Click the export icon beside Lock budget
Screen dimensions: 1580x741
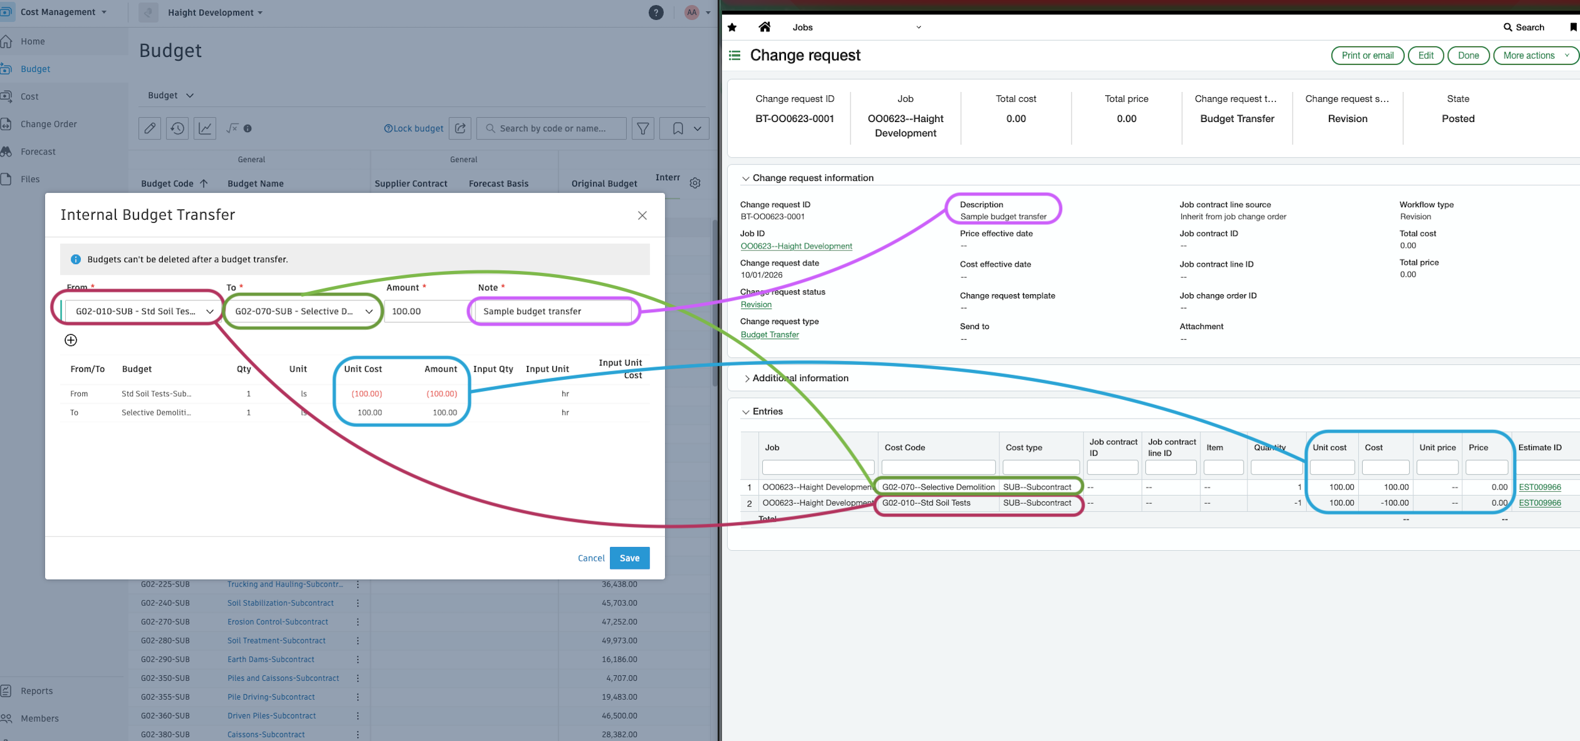coord(460,128)
